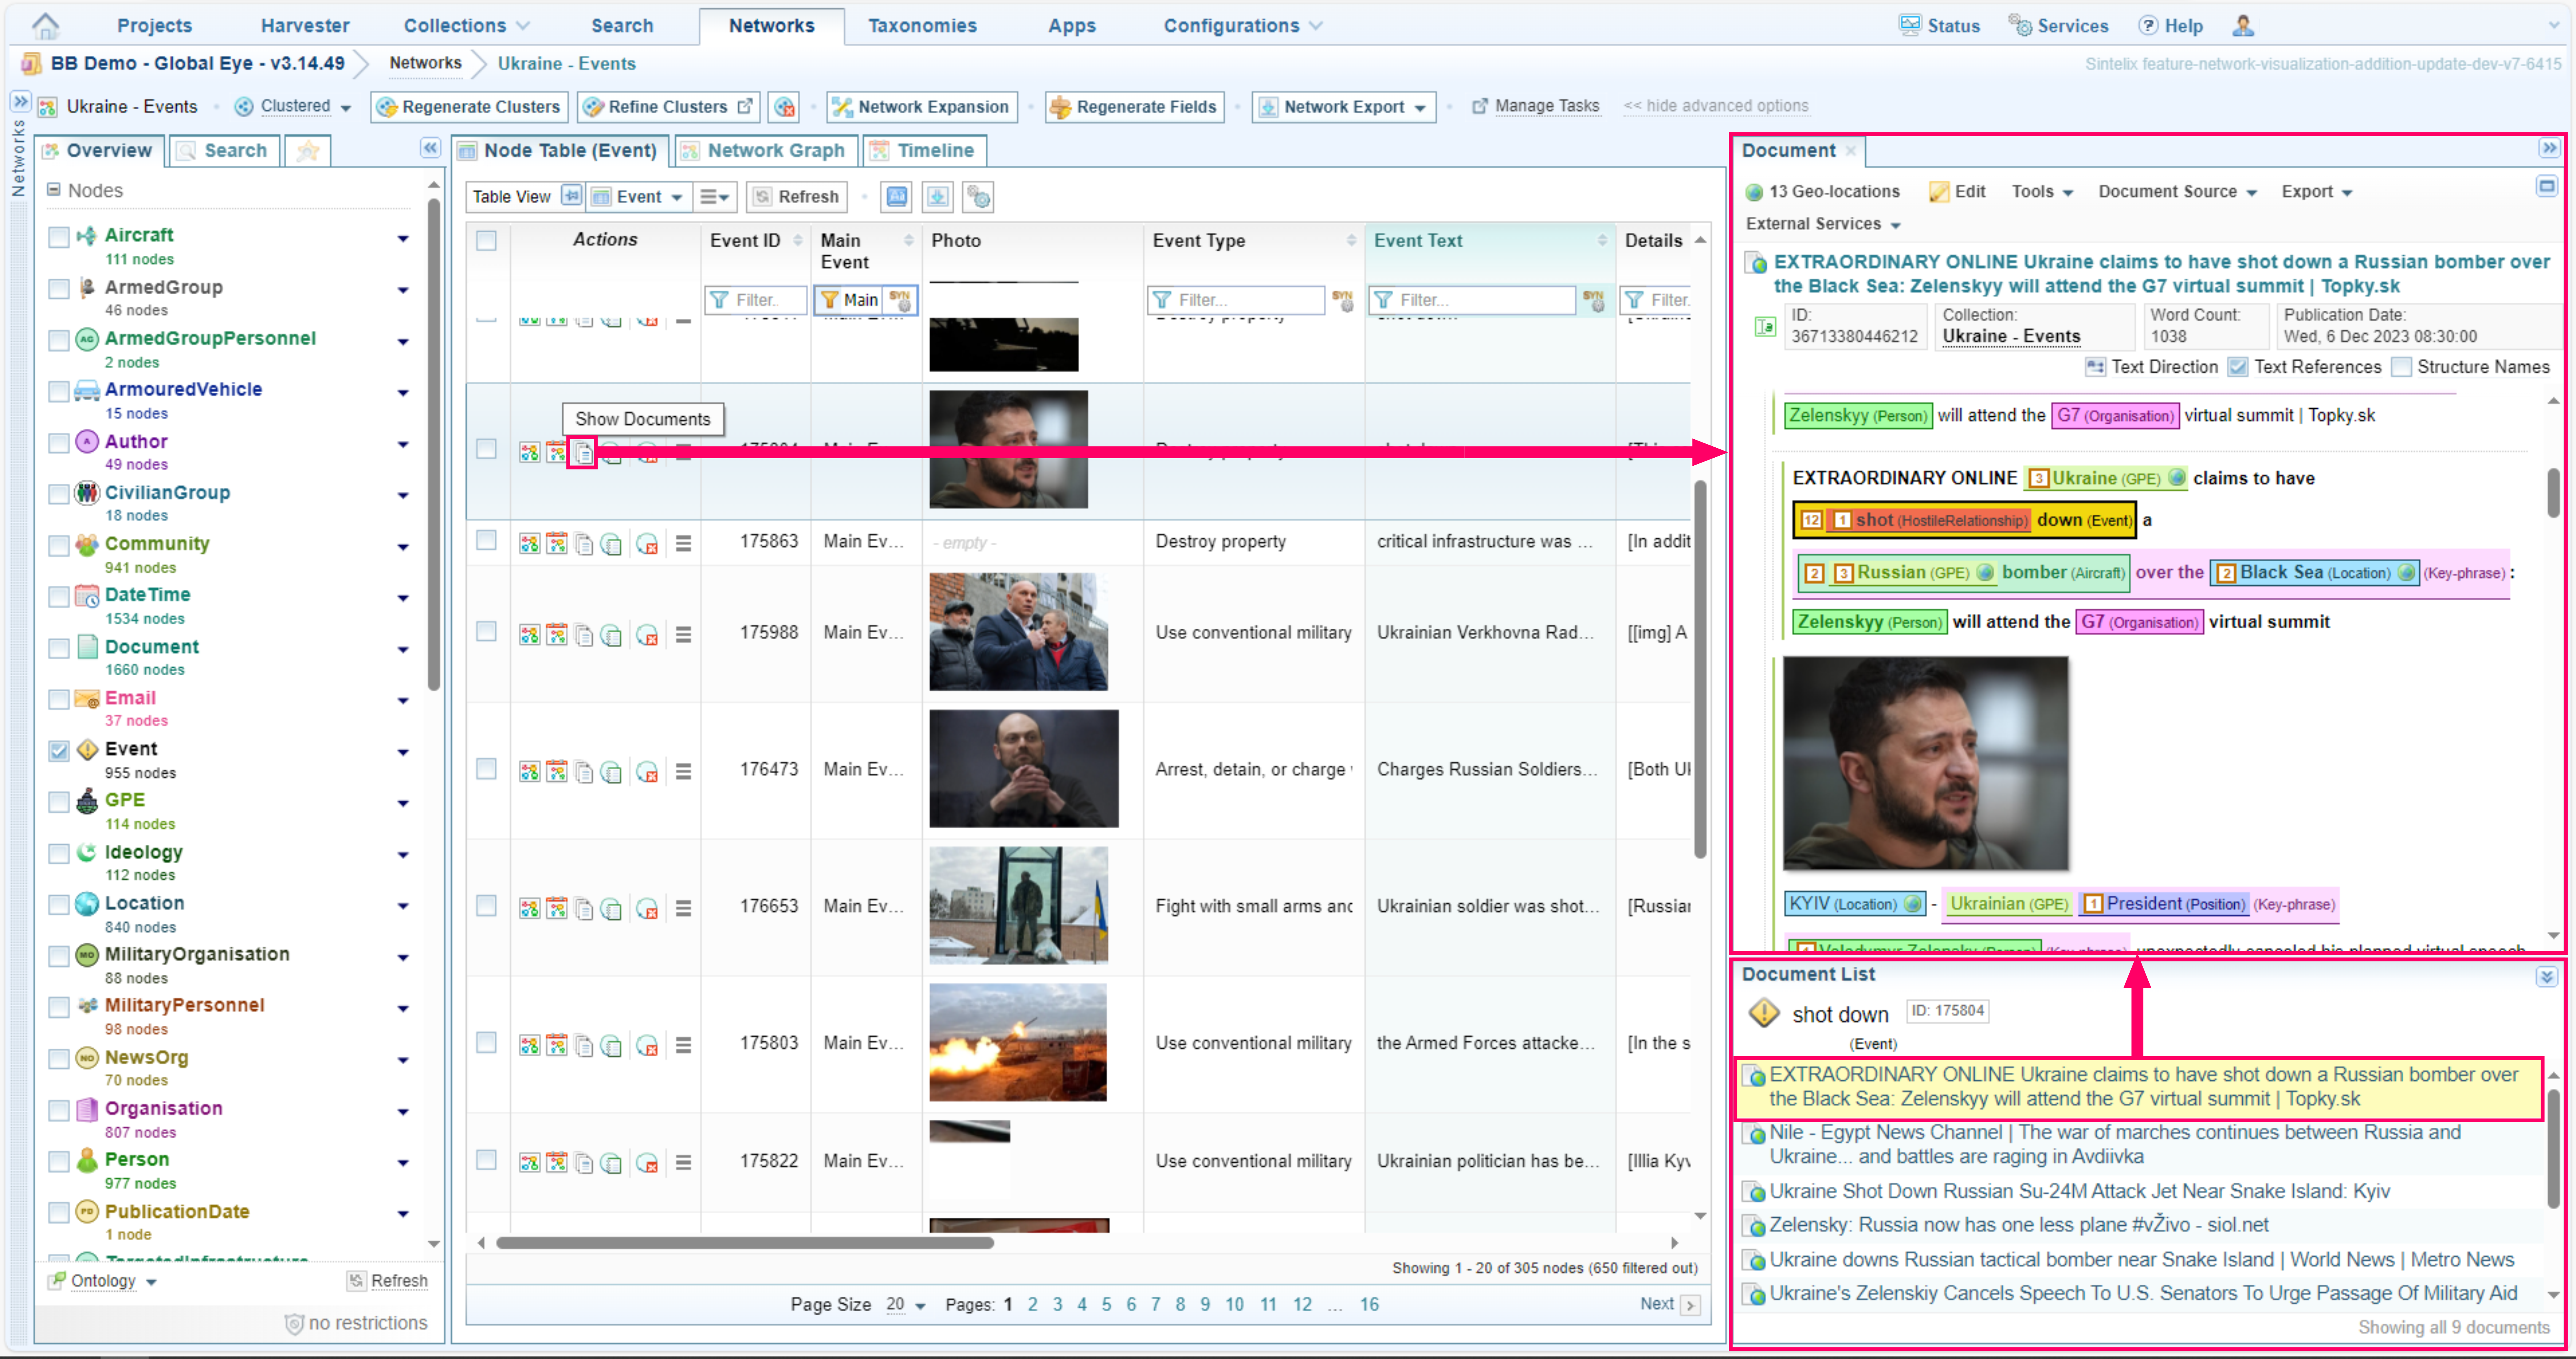Click the table settings gears icon
Viewport: 2576px width, 1359px height.
pyautogui.click(x=978, y=197)
